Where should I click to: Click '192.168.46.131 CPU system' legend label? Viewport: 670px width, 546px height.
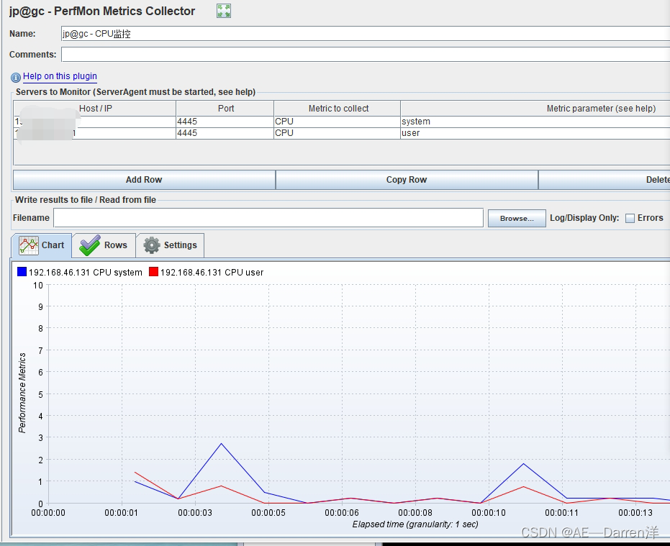click(86, 273)
